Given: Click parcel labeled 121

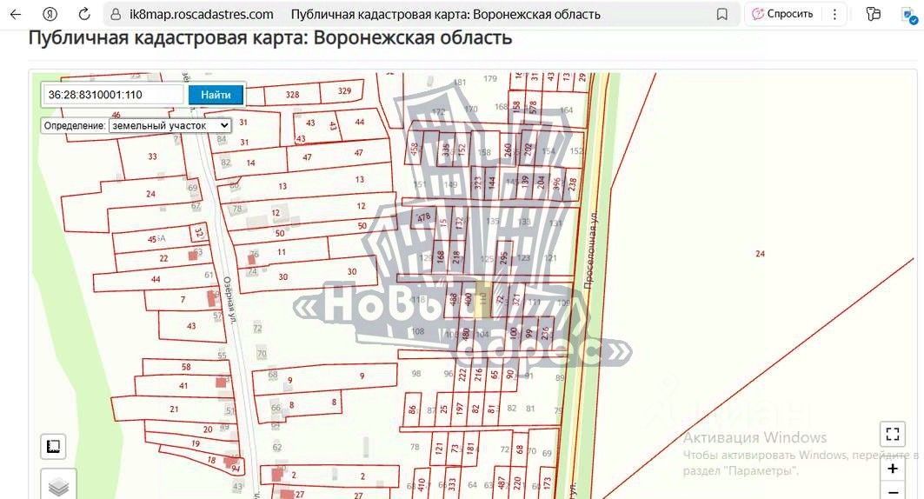Looking at the screenshot, I should (438, 449).
